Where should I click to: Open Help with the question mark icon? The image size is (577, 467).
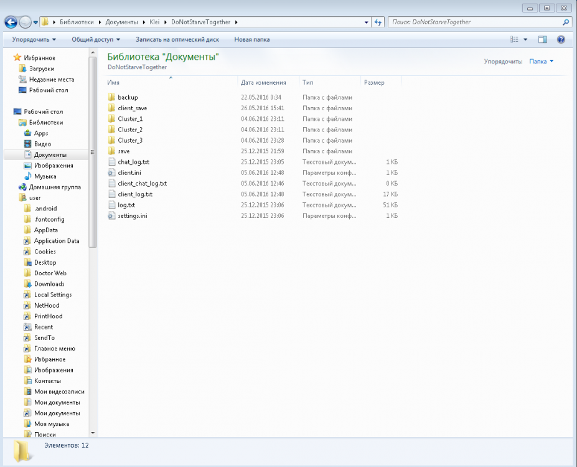click(561, 39)
